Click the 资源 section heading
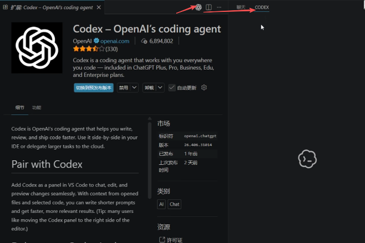 163,227
